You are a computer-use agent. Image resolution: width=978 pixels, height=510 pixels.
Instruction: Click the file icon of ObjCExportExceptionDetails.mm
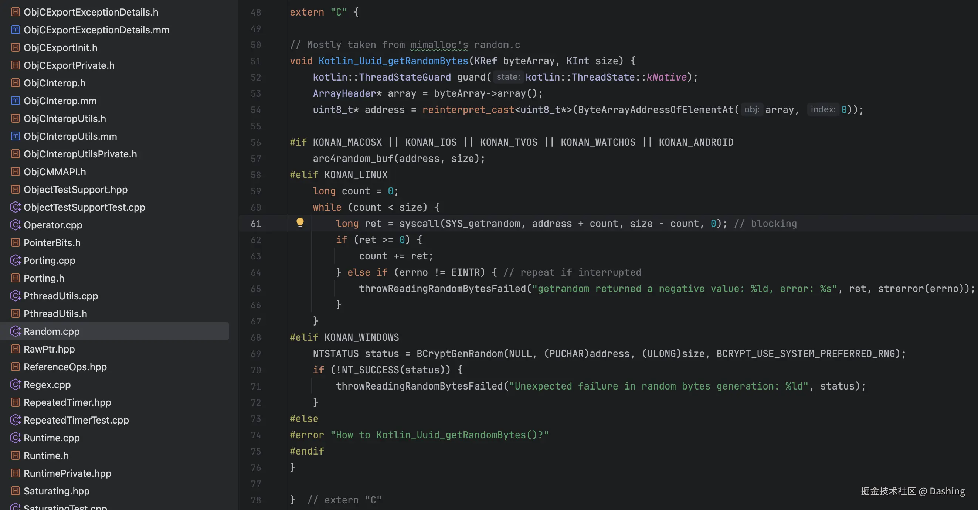click(x=15, y=30)
